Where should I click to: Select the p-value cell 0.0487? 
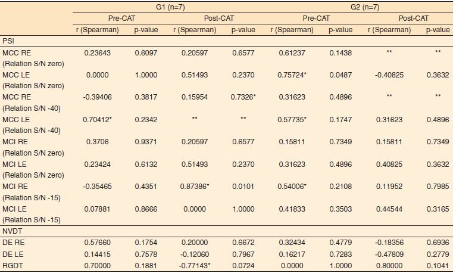coord(340,75)
